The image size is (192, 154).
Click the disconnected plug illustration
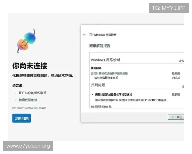click(26, 41)
